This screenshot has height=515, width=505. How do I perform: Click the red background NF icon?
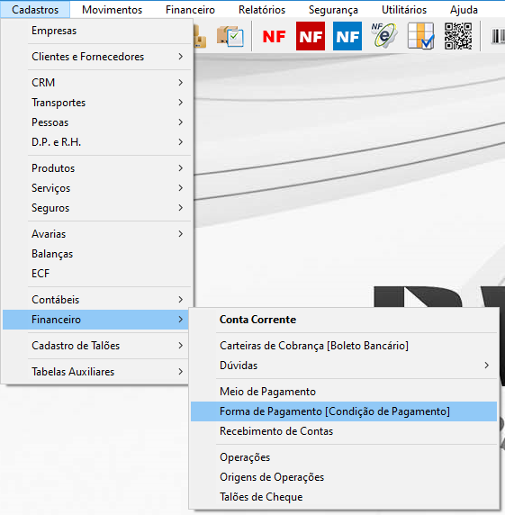(x=311, y=36)
